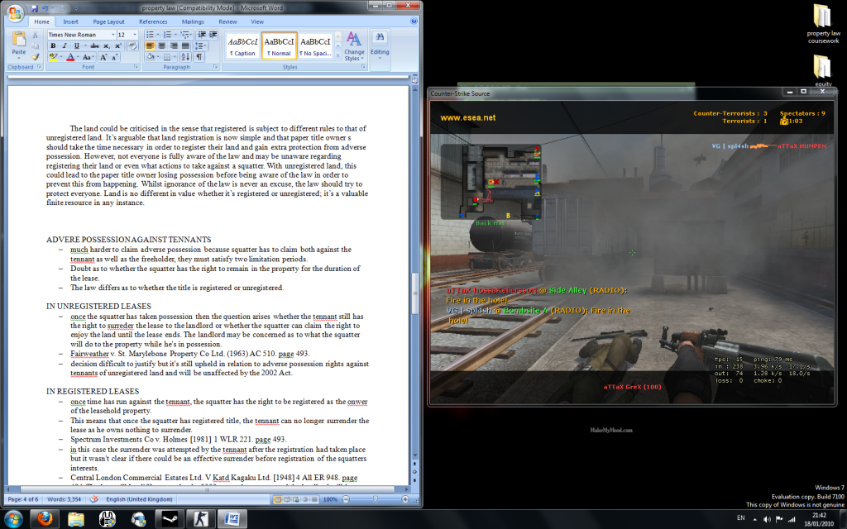
Task: Open the font size dropdown
Action: (x=135, y=35)
